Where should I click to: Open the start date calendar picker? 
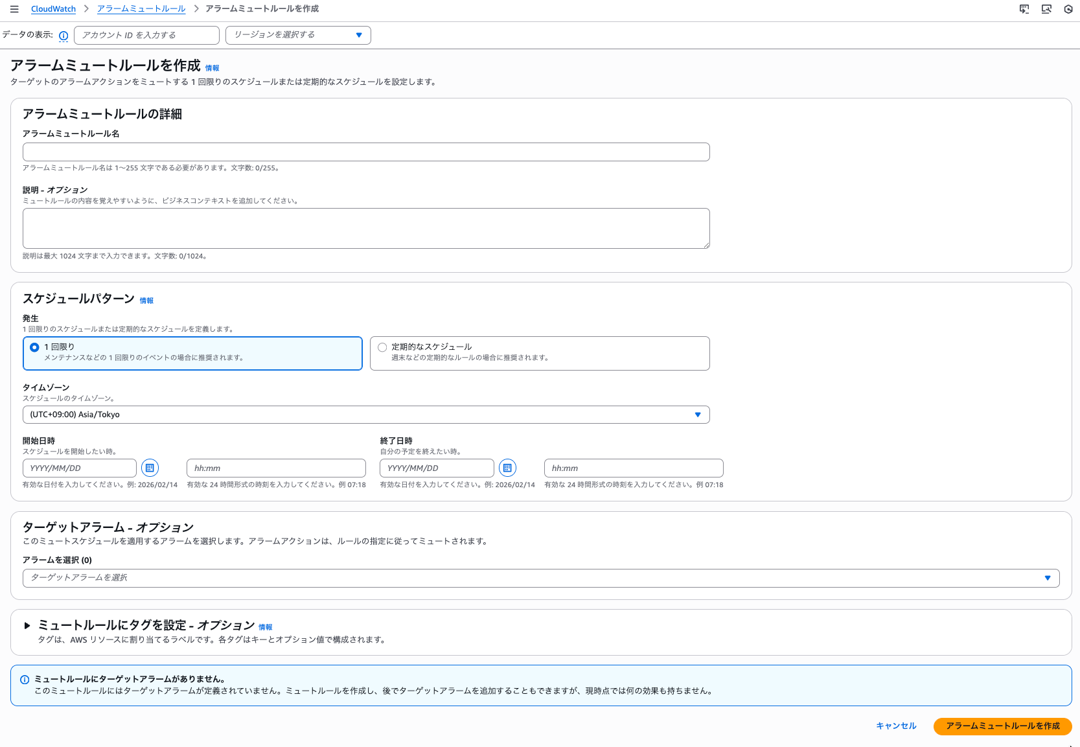point(150,468)
